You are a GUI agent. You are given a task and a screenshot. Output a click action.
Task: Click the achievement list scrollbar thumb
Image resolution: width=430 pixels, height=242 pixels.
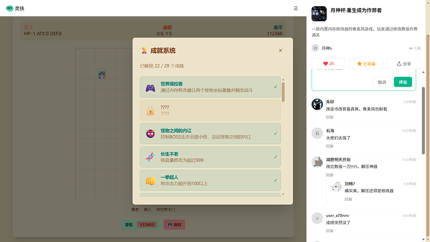click(283, 92)
